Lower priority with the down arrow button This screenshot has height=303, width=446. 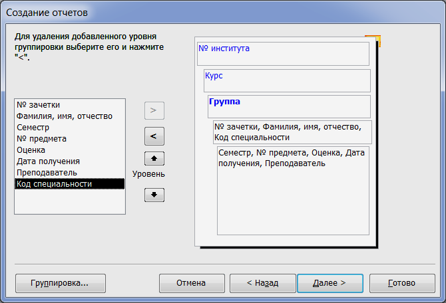click(154, 195)
